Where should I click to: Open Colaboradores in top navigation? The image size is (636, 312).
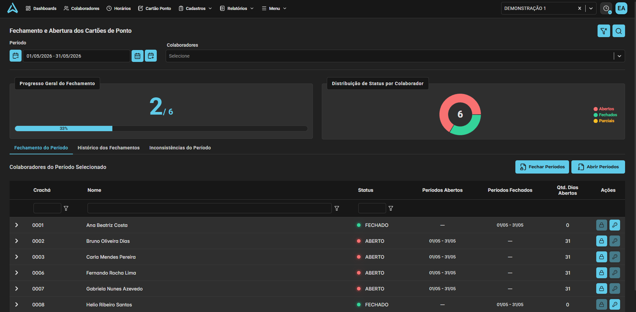(x=82, y=8)
